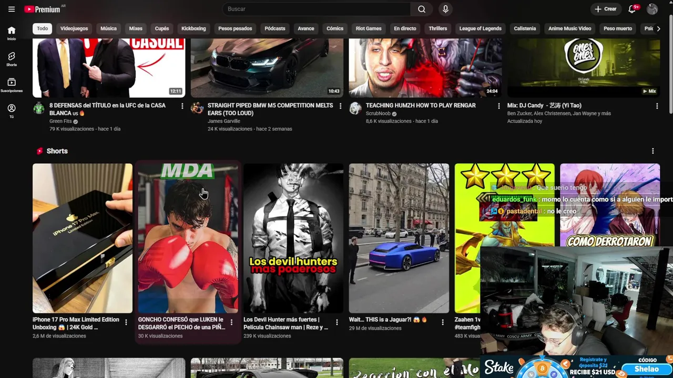Play the red boxing gloves short thumbnail
This screenshot has height=378, width=673.
click(x=188, y=238)
